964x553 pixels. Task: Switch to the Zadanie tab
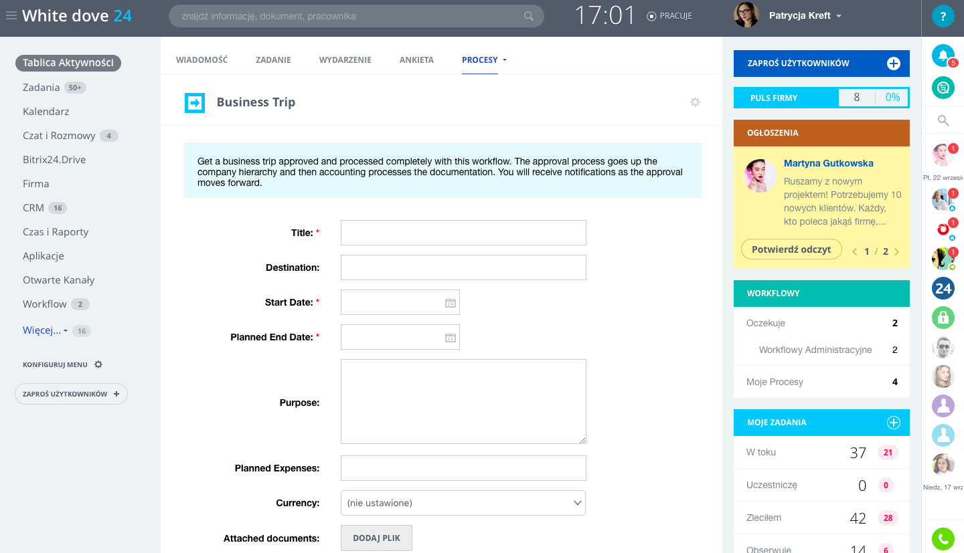tap(273, 60)
